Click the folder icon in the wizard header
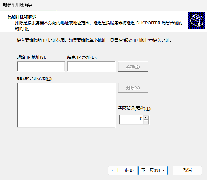This screenshot has width=207, height=180. (x=197, y=21)
